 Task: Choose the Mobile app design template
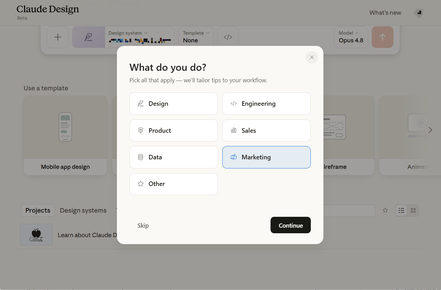tap(65, 136)
